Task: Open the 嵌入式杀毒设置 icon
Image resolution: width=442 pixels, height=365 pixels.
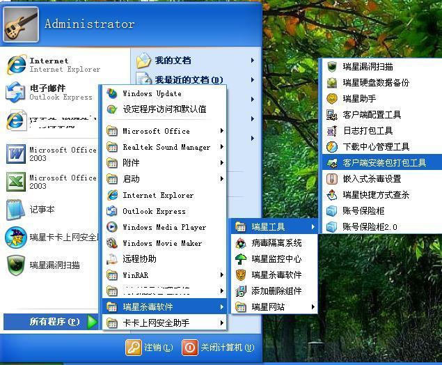Action: click(332, 179)
